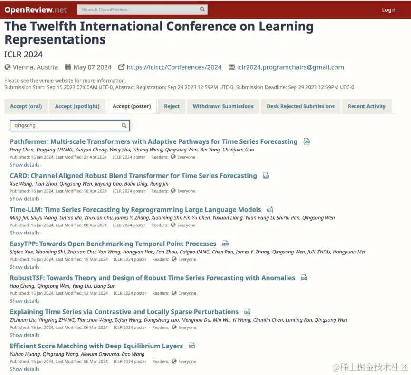This screenshot has width=411, height=375.
Task: Click author Yuhao Huang in Efficient Score Matching
Action: [25, 354]
